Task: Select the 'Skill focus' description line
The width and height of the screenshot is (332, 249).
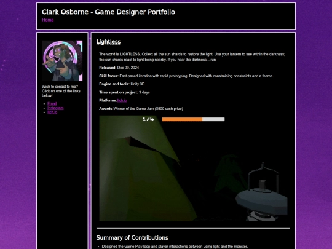Action: pyautogui.click(x=186, y=76)
